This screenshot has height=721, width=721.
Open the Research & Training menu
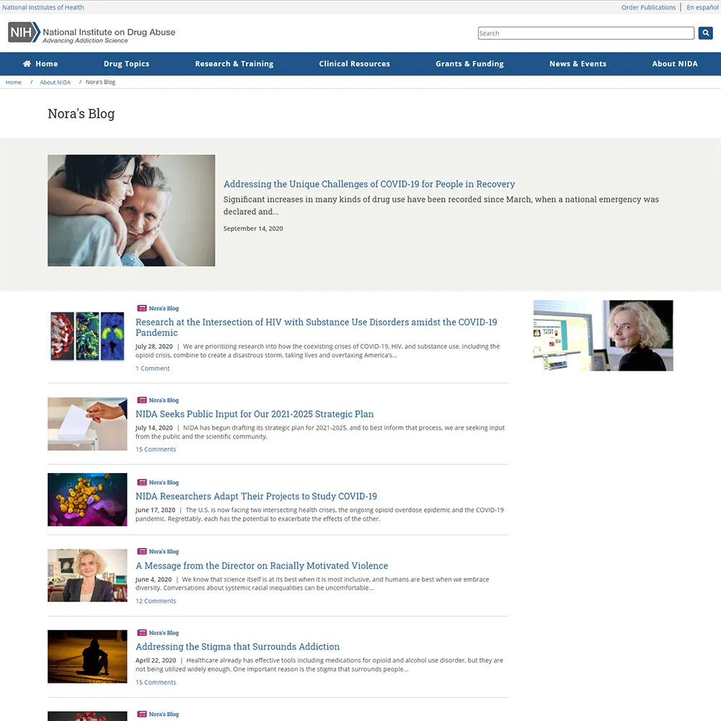234,63
